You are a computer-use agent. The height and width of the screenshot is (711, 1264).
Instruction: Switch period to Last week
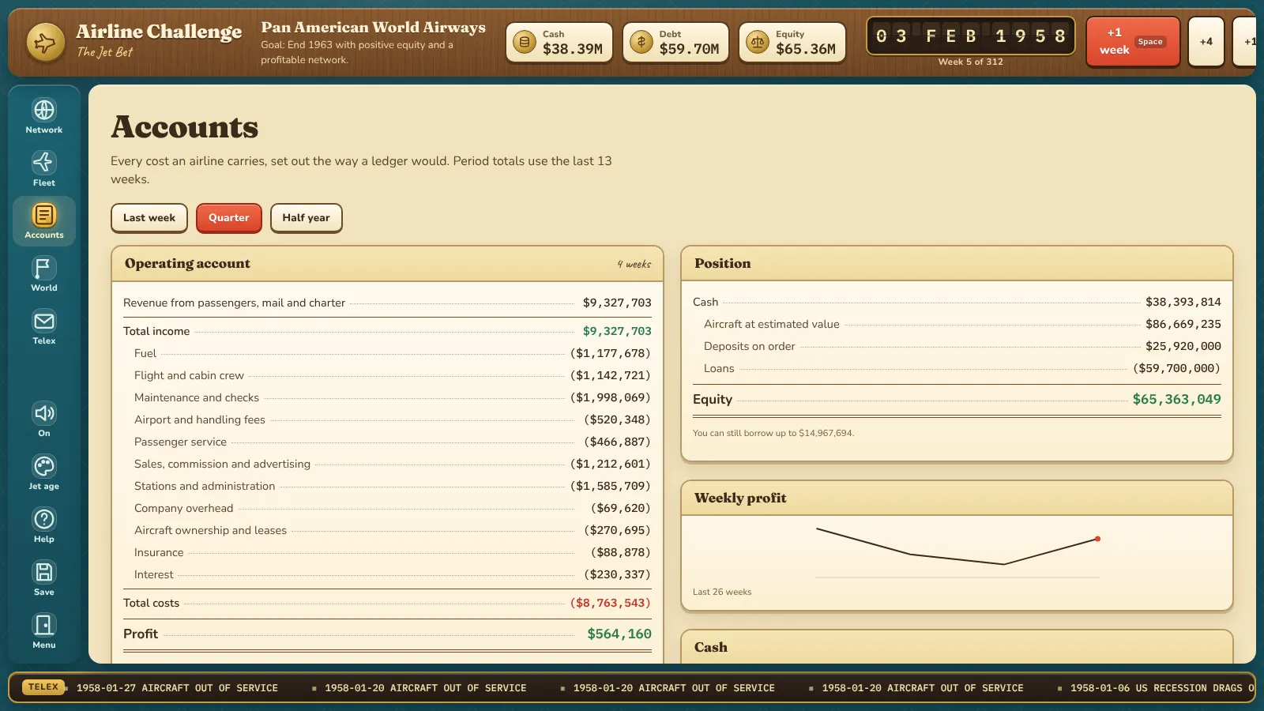tap(149, 218)
